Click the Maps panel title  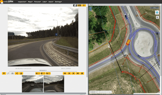click(91, 5)
